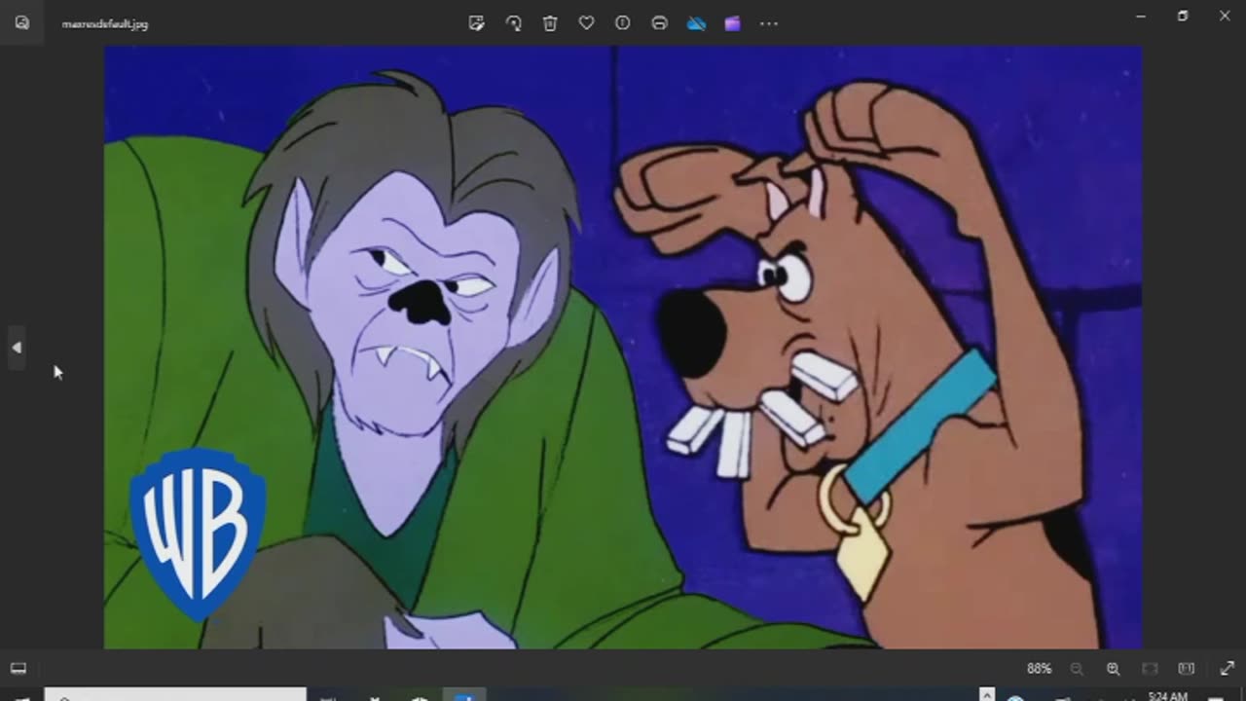Toggle the filmstrip view
This screenshot has height=701, width=1246.
(18, 669)
